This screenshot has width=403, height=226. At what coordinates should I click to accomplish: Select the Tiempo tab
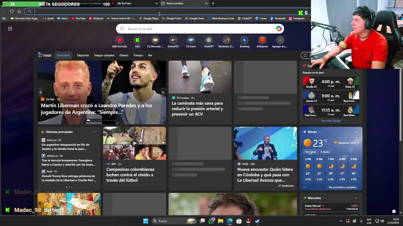(x=138, y=55)
